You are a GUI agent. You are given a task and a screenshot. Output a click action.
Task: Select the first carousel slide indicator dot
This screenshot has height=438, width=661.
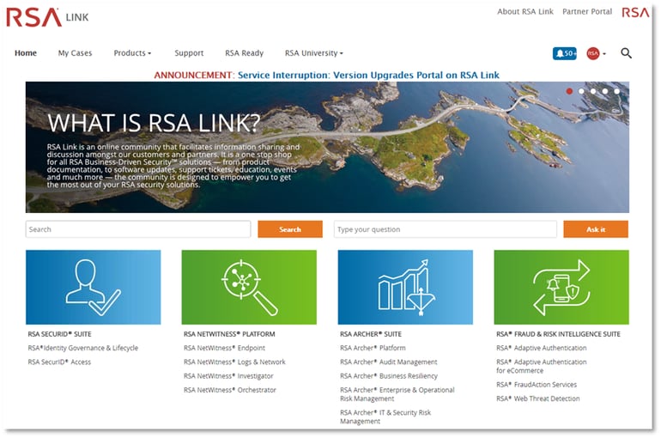click(x=569, y=90)
